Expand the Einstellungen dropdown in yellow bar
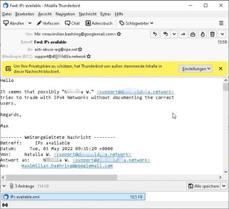Screen dimensions: 229x209 [x=196, y=69]
